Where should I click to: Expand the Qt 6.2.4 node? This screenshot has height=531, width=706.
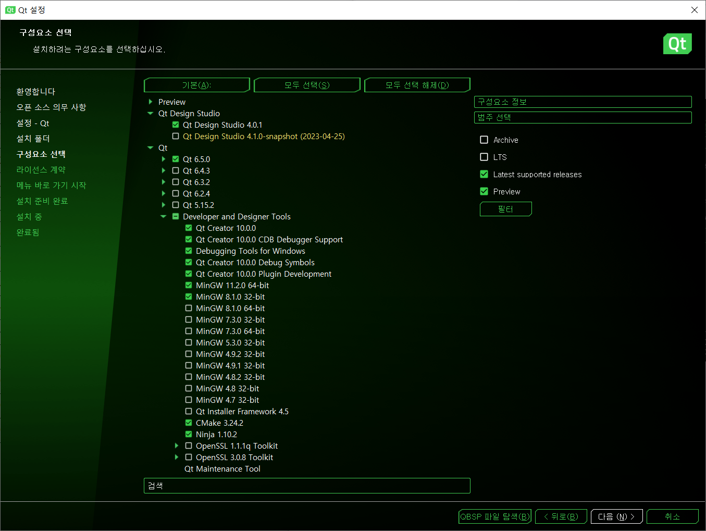tap(164, 194)
